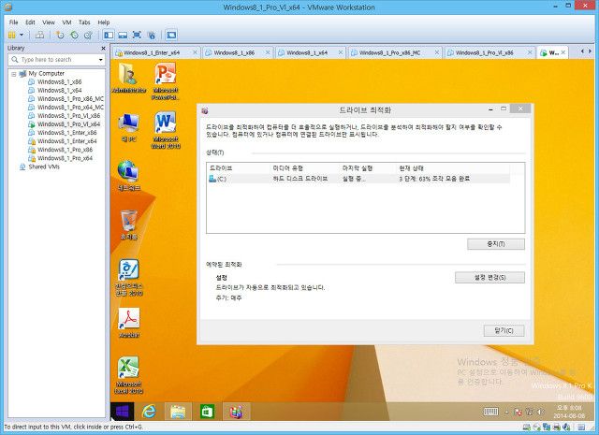599x435 pixels.
Task: Open the snapshot manager icon
Action: 88,36
